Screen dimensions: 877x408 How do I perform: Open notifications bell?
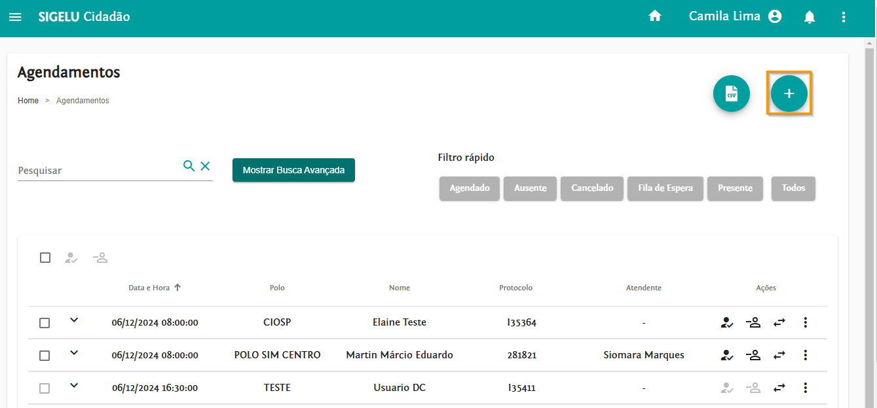[x=810, y=17]
